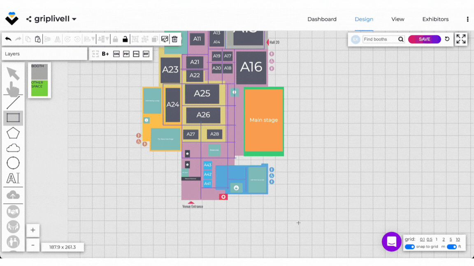Toggle snap to grid switch
The height and width of the screenshot is (266, 474).
click(409, 247)
